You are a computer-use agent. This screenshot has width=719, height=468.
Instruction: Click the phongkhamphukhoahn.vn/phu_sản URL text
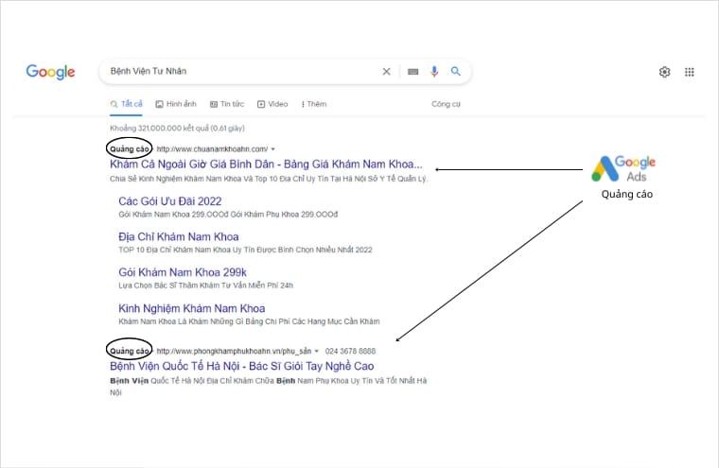coord(234,351)
